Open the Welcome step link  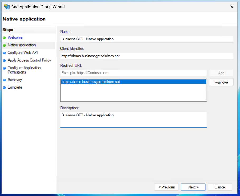pos(15,37)
